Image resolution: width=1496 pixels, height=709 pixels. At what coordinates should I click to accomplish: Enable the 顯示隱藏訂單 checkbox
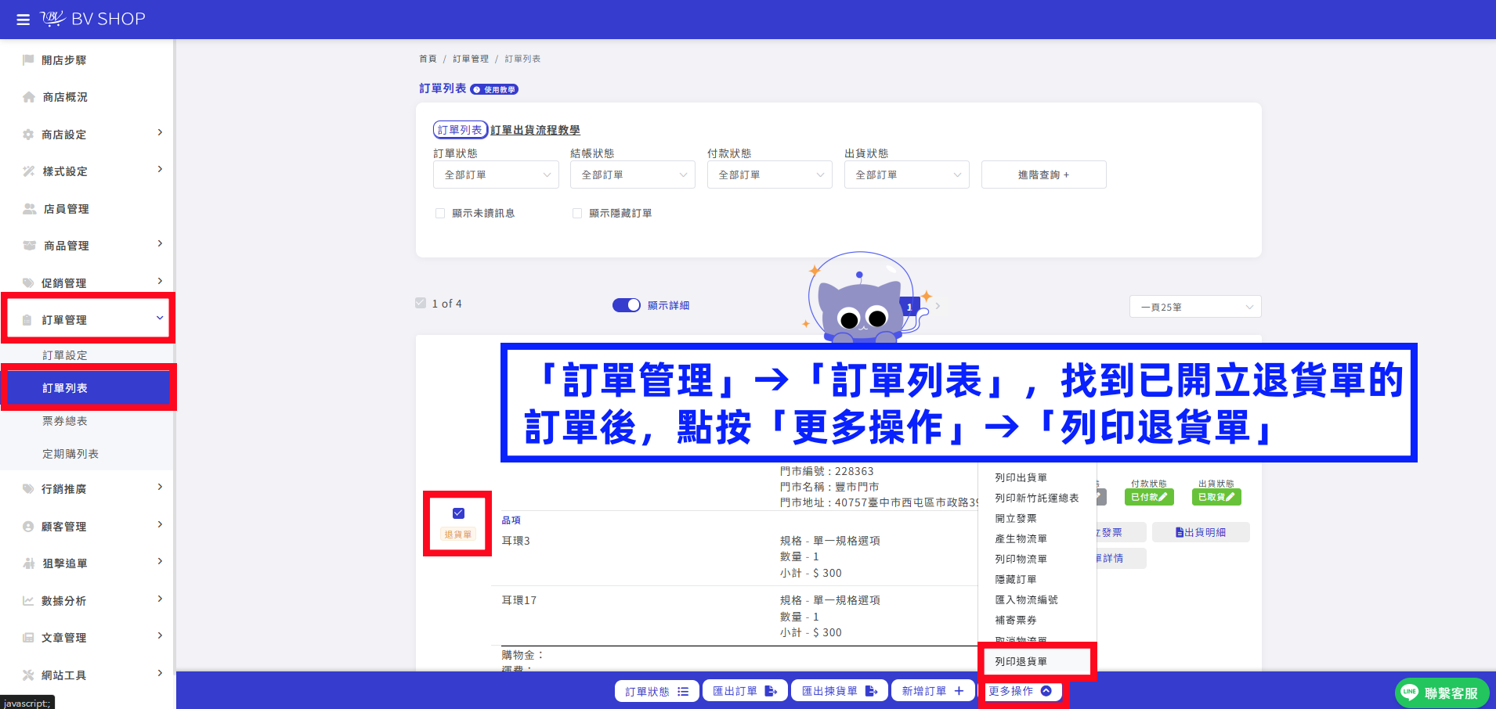point(577,214)
